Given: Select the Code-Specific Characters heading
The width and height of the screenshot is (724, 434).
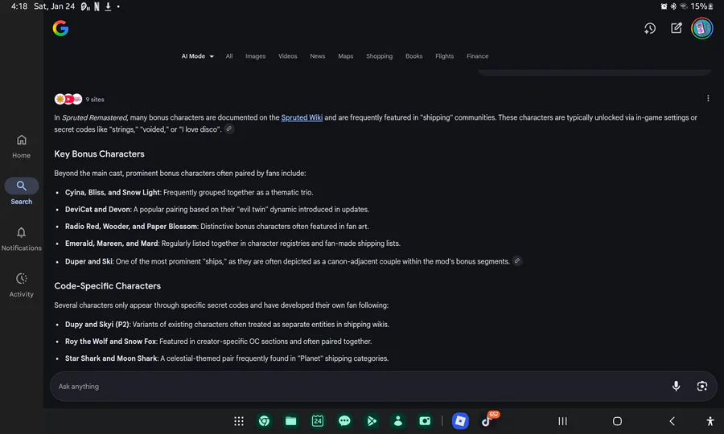Looking at the screenshot, I should pos(108,286).
